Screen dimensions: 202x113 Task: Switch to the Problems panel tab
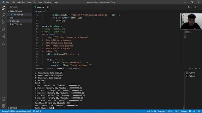pos(39,69)
